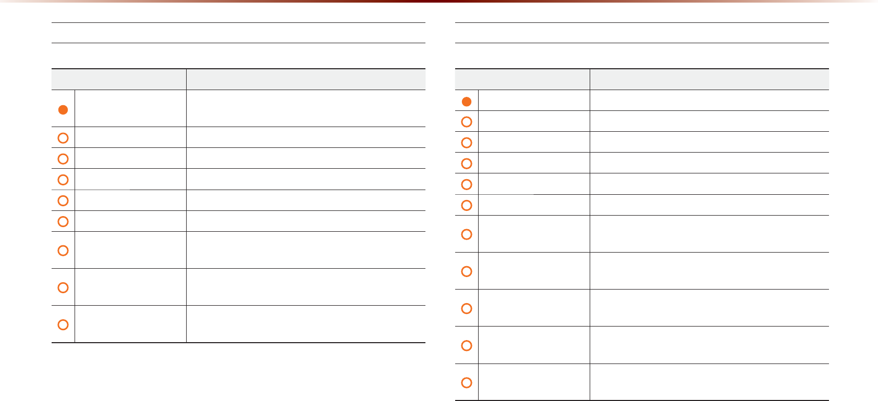Select the sixth circle in right table
This screenshot has height=401, width=878.
(x=467, y=205)
